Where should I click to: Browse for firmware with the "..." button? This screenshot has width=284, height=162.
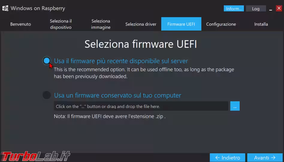tap(235, 106)
